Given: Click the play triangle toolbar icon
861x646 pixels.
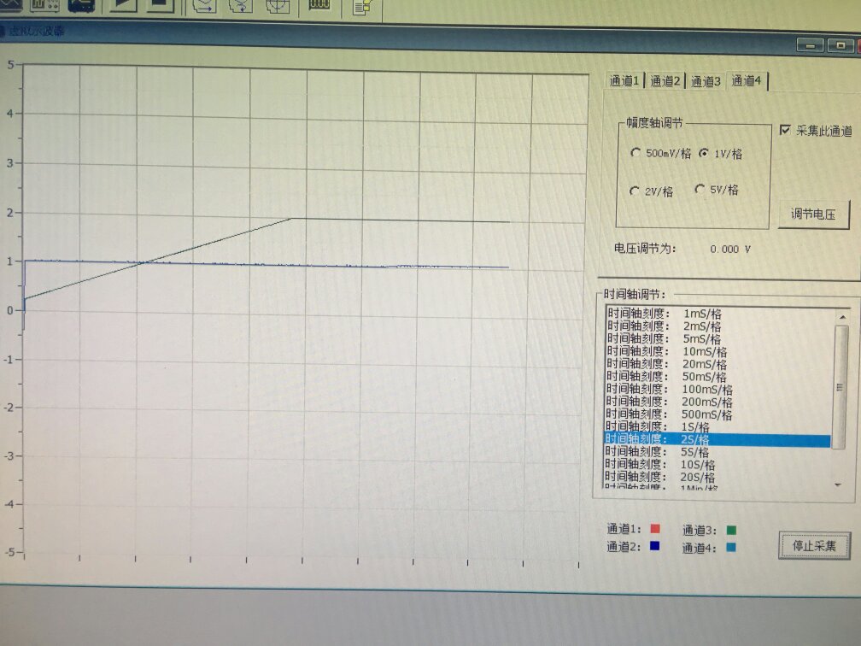Looking at the screenshot, I should click(x=122, y=4).
